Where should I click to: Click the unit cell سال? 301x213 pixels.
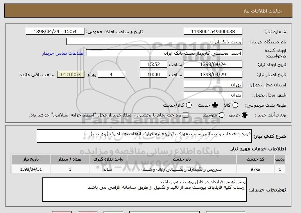(108, 169)
